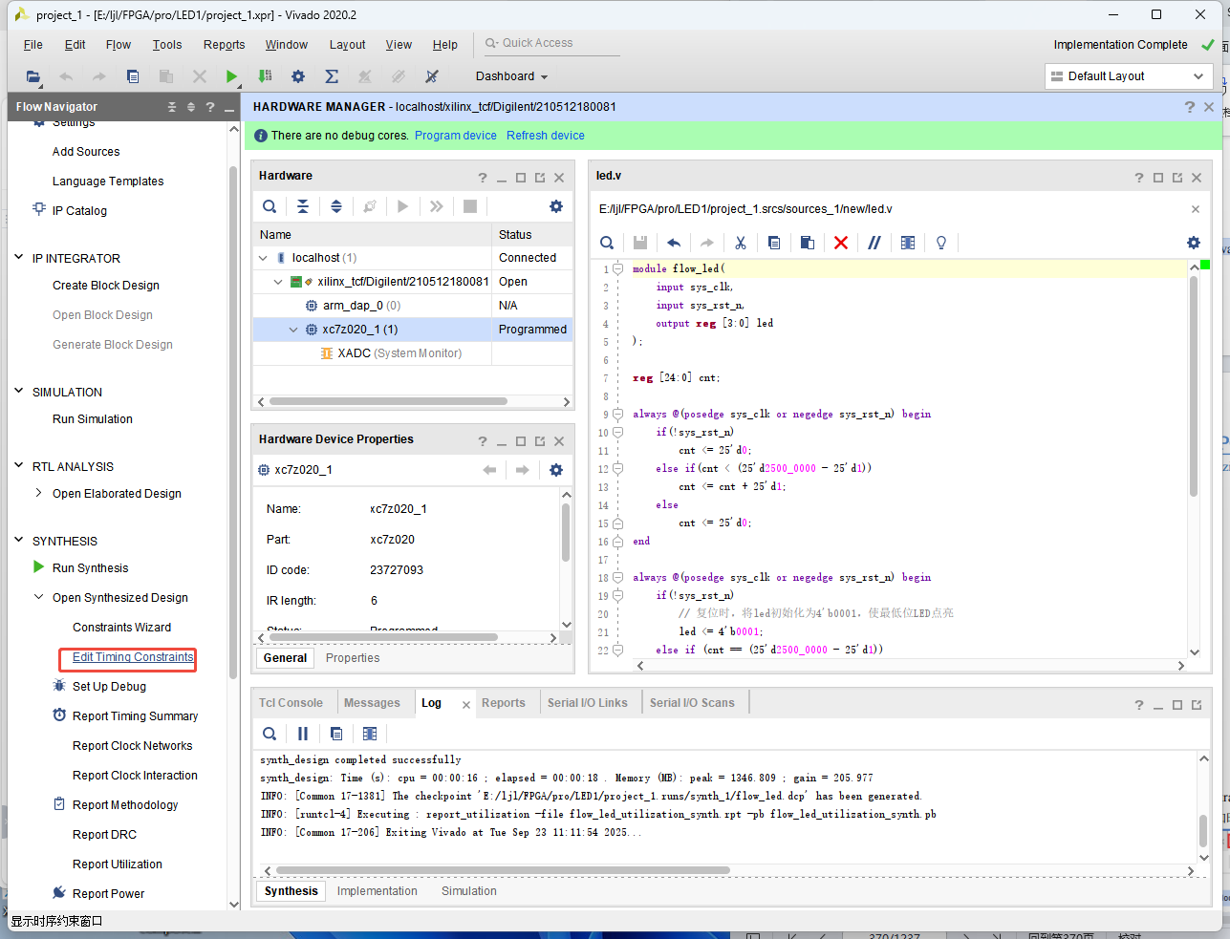Click Create Block Design
Screen dimensions: 1230x939
click(x=106, y=286)
